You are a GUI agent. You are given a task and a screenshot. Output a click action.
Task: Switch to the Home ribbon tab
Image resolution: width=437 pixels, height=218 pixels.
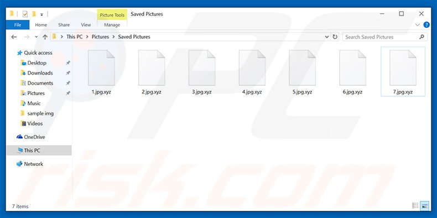(41, 25)
